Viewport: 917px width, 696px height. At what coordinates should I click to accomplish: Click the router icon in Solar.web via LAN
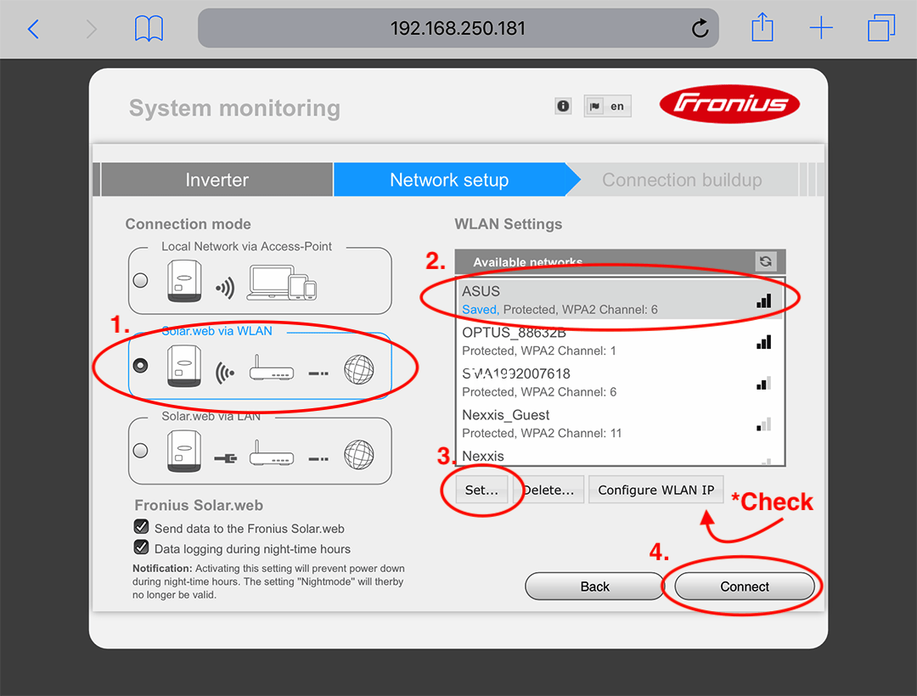[x=272, y=453]
